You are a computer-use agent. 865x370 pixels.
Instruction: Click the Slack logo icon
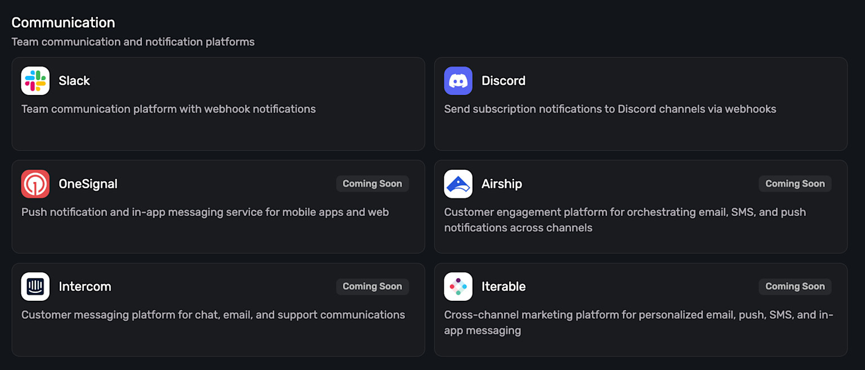(35, 81)
